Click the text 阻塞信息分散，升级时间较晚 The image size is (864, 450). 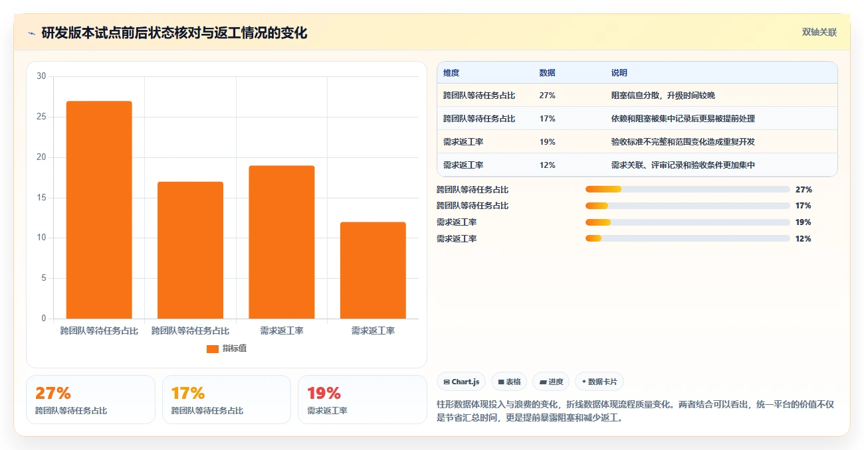pos(663,96)
